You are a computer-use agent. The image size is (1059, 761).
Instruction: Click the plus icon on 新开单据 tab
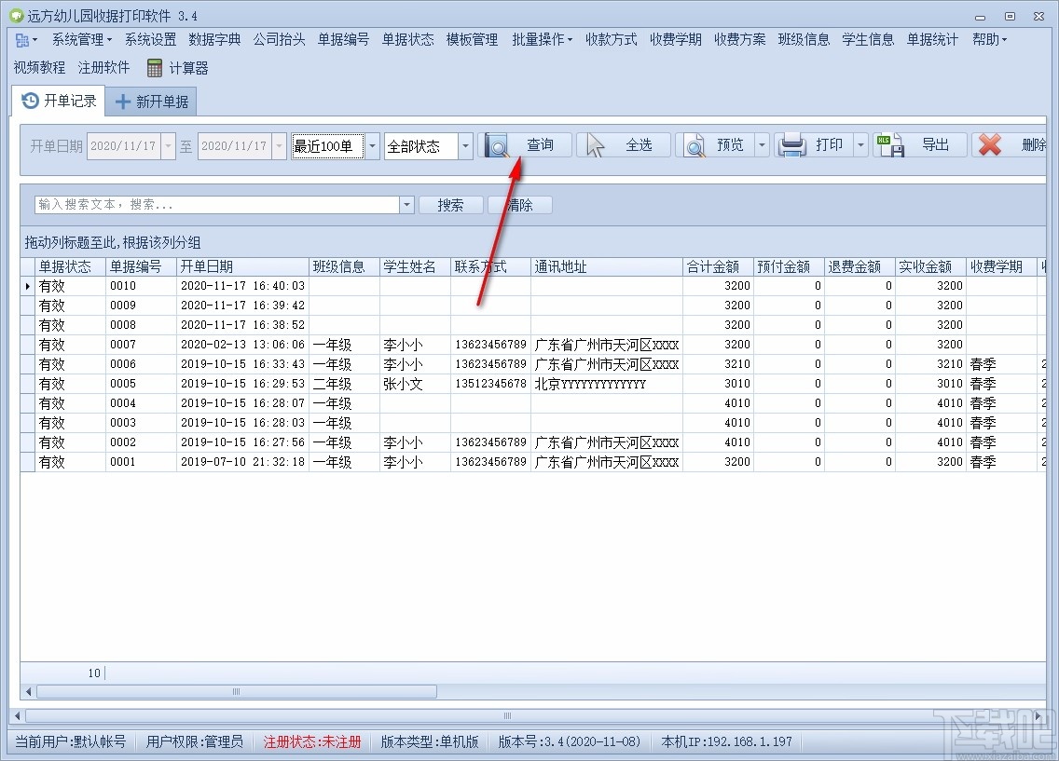(122, 102)
